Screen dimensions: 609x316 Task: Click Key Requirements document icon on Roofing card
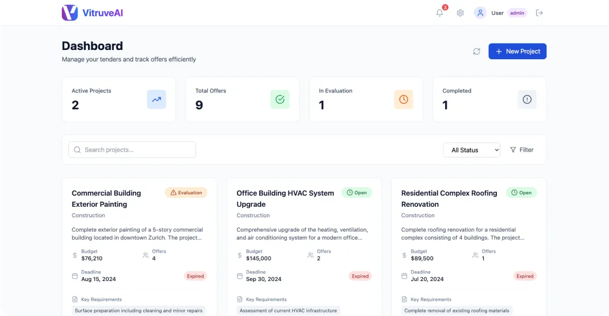click(x=404, y=299)
